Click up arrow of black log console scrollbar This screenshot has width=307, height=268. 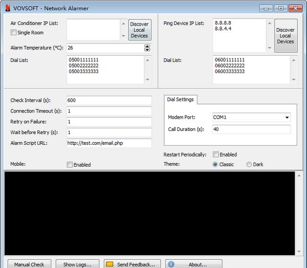[299, 175]
